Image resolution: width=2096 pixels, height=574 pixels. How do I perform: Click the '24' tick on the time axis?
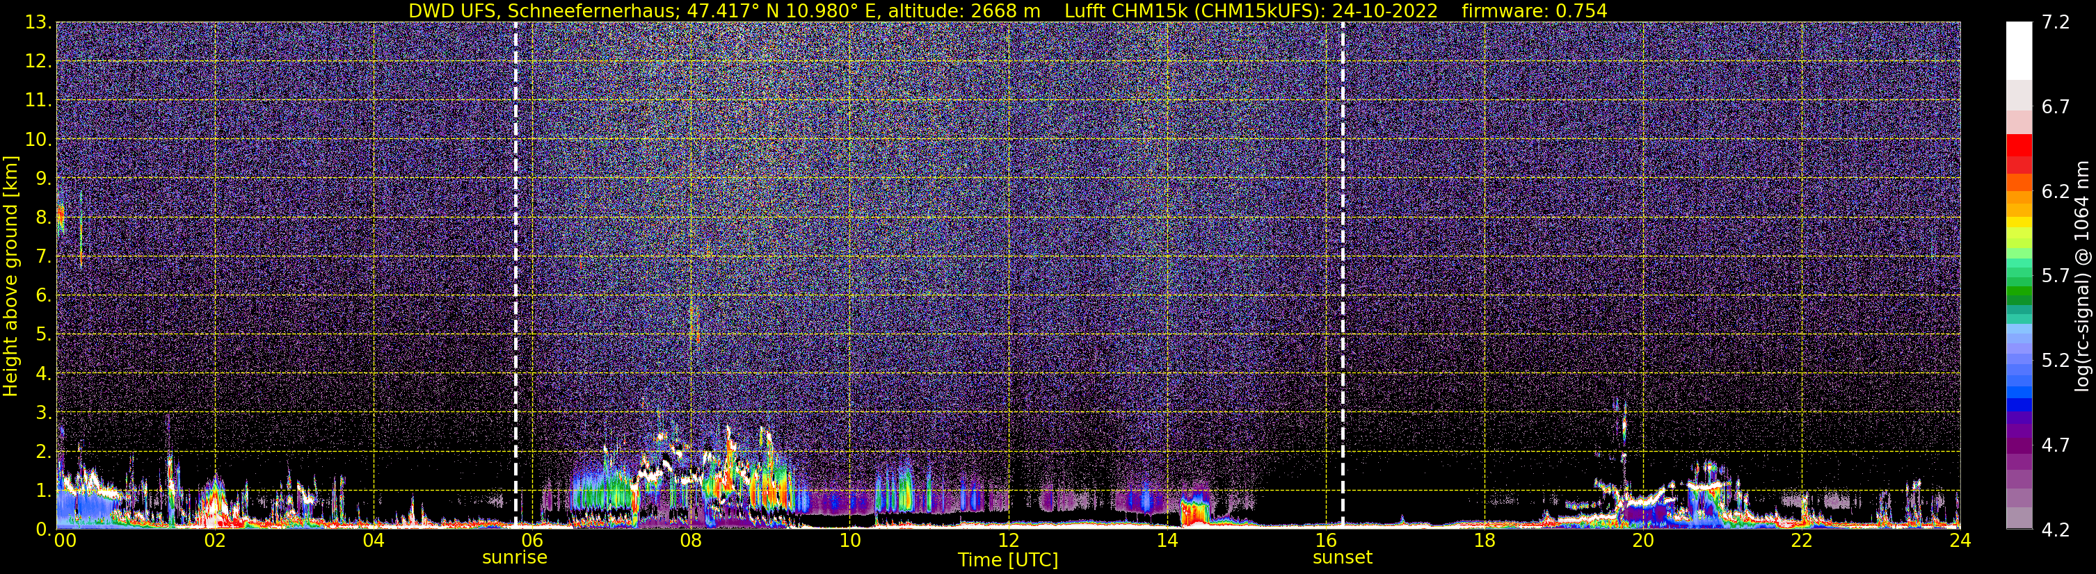pos(1960,541)
